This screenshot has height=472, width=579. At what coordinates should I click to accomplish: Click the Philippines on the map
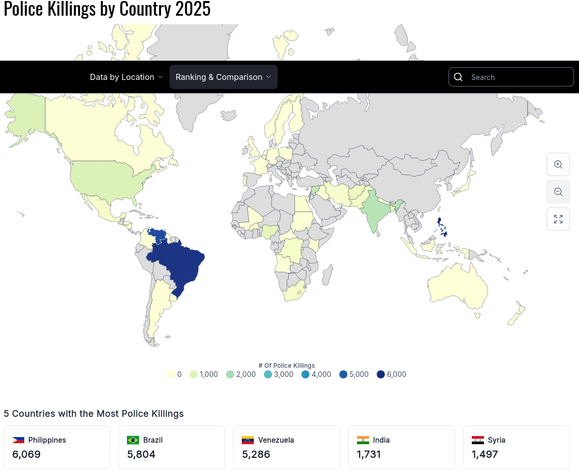pyautogui.click(x=442, y=227)
